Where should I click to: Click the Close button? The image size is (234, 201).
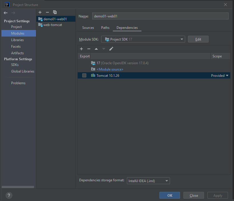coord(194,195)
